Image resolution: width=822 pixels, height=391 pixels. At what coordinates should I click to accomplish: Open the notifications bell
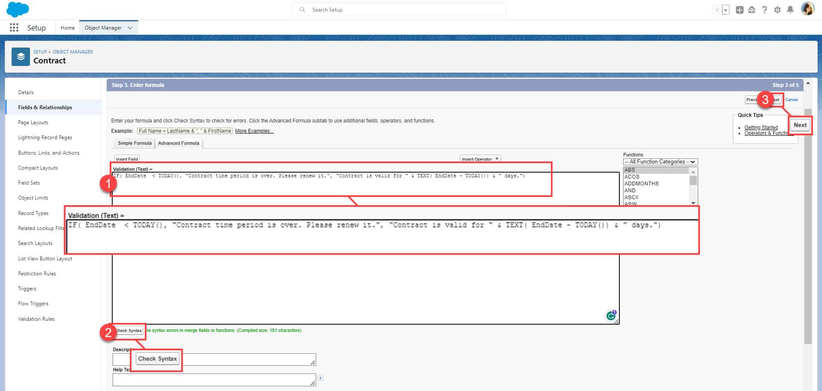[790, 9]
